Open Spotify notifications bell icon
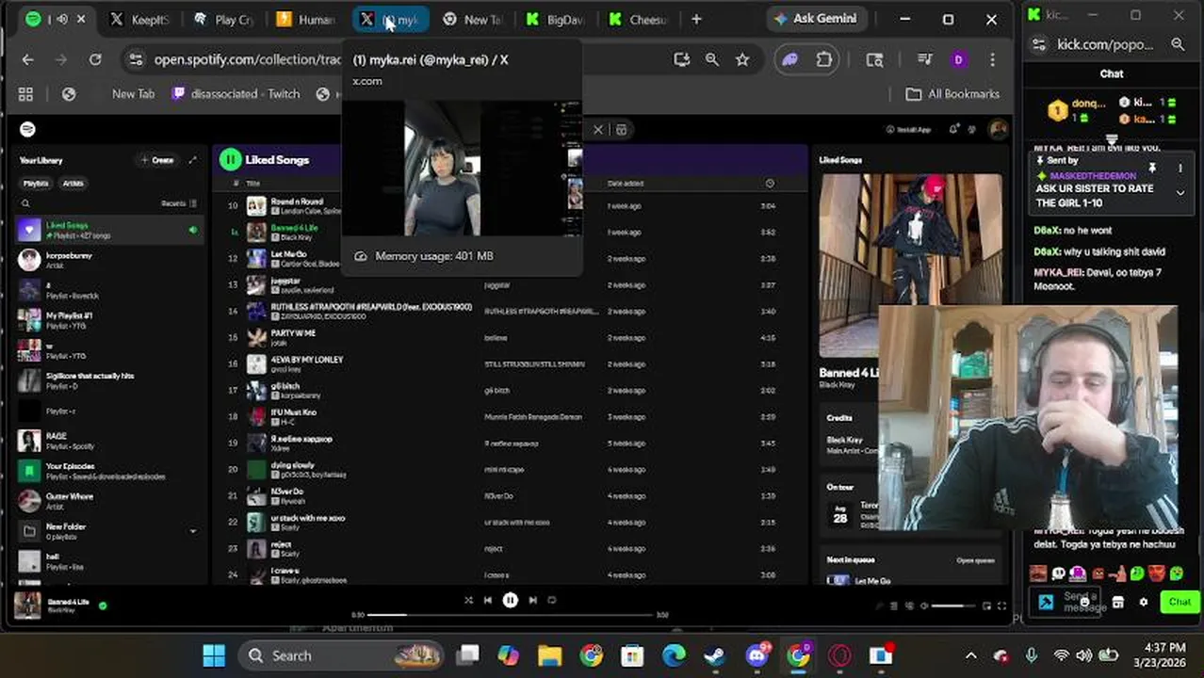1204x678 pixels. pos(953,129)
